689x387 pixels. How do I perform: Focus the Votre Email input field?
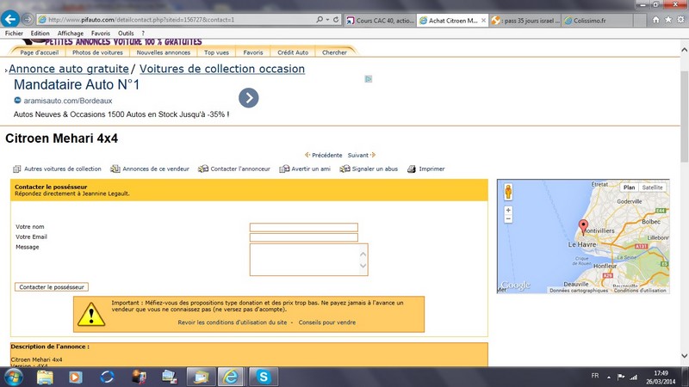(304, 237)
